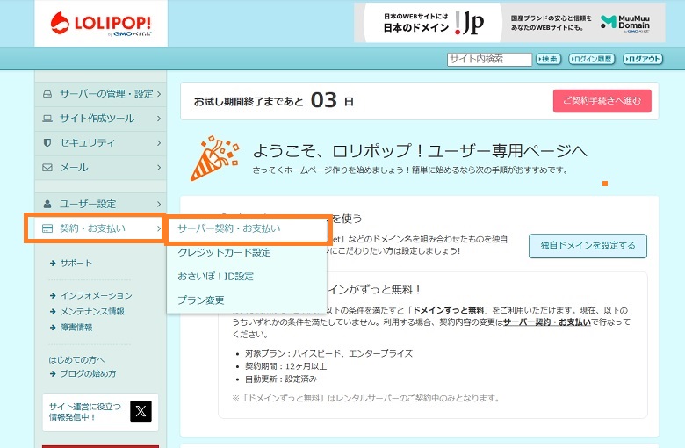Click the person icon beside ユーザー設定
Viewport: 685px width, 448px height.
[47, 204]
